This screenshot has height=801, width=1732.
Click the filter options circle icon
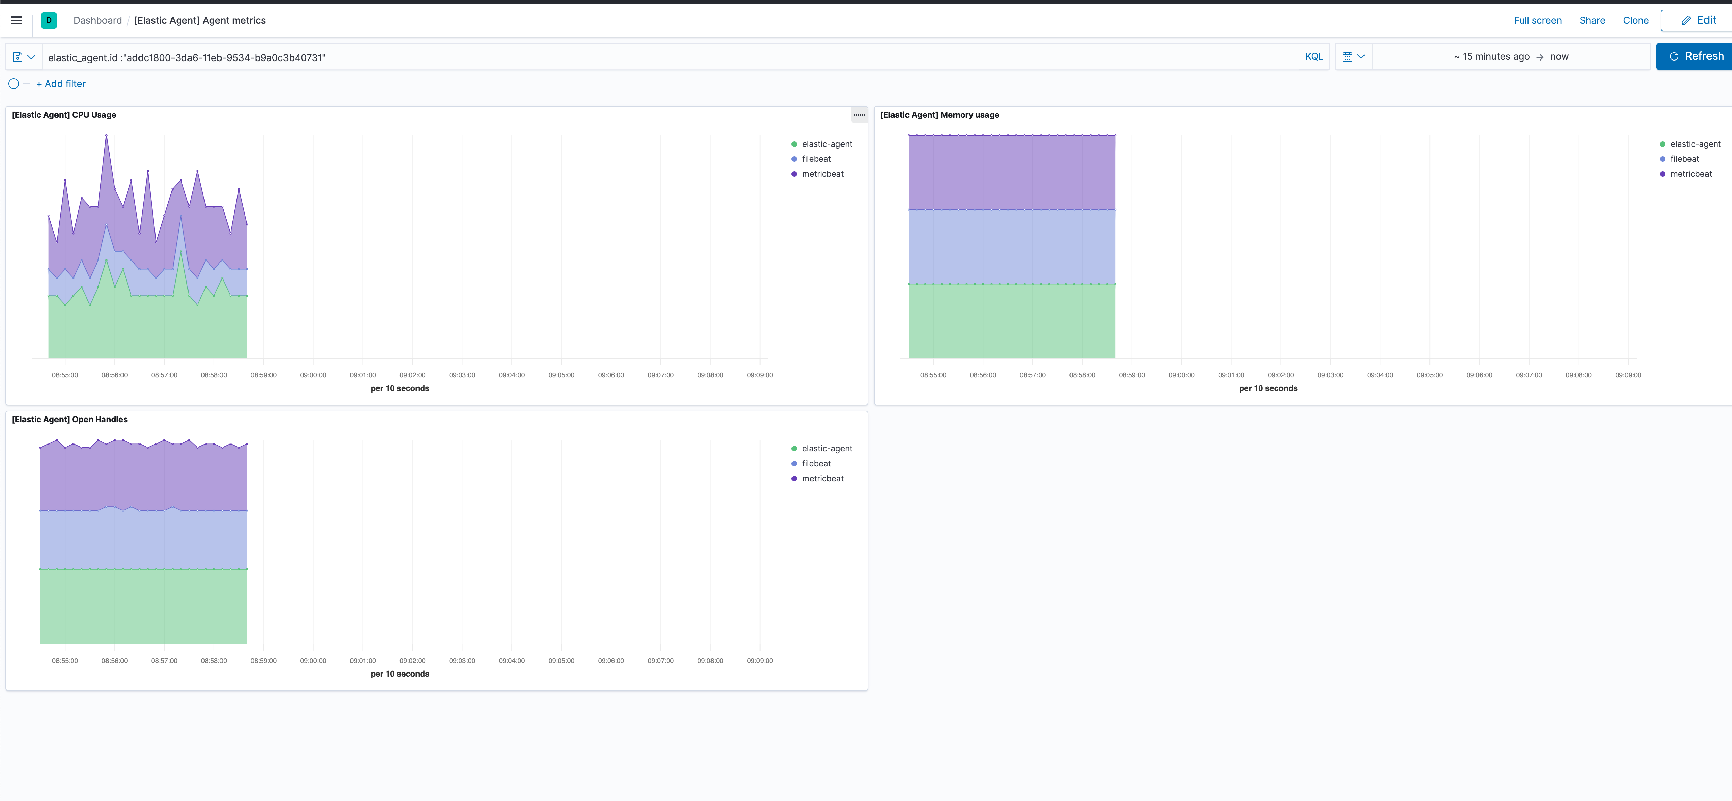pyautogui.click(x=14, y=84)
